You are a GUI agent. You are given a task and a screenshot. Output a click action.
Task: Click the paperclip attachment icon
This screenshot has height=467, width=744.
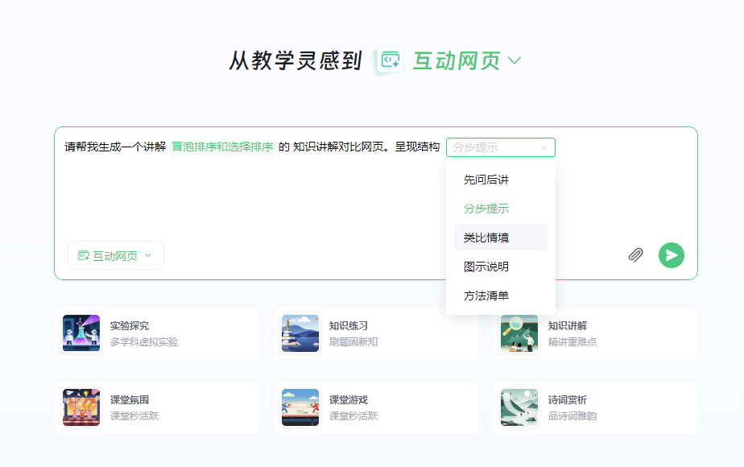(636, 255)
